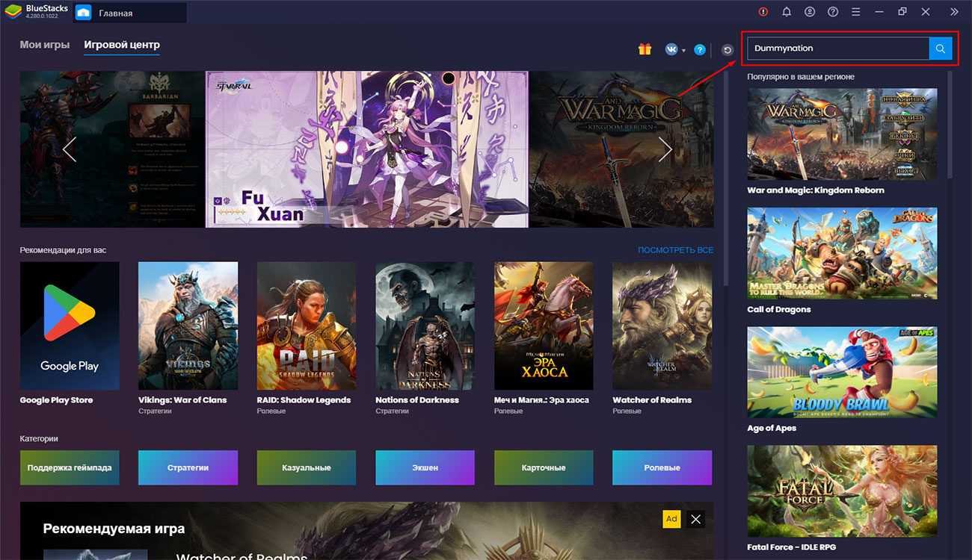This screenshot has height=560, width=972.
Task: Open the Эра хаоса game cover
Action: (x=544, y=326)
